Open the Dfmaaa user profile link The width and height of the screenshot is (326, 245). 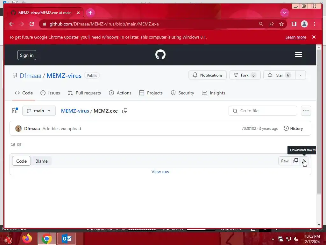tap(31, 75)
